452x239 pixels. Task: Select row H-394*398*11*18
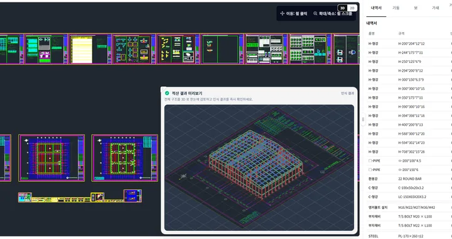pos(409,116)
